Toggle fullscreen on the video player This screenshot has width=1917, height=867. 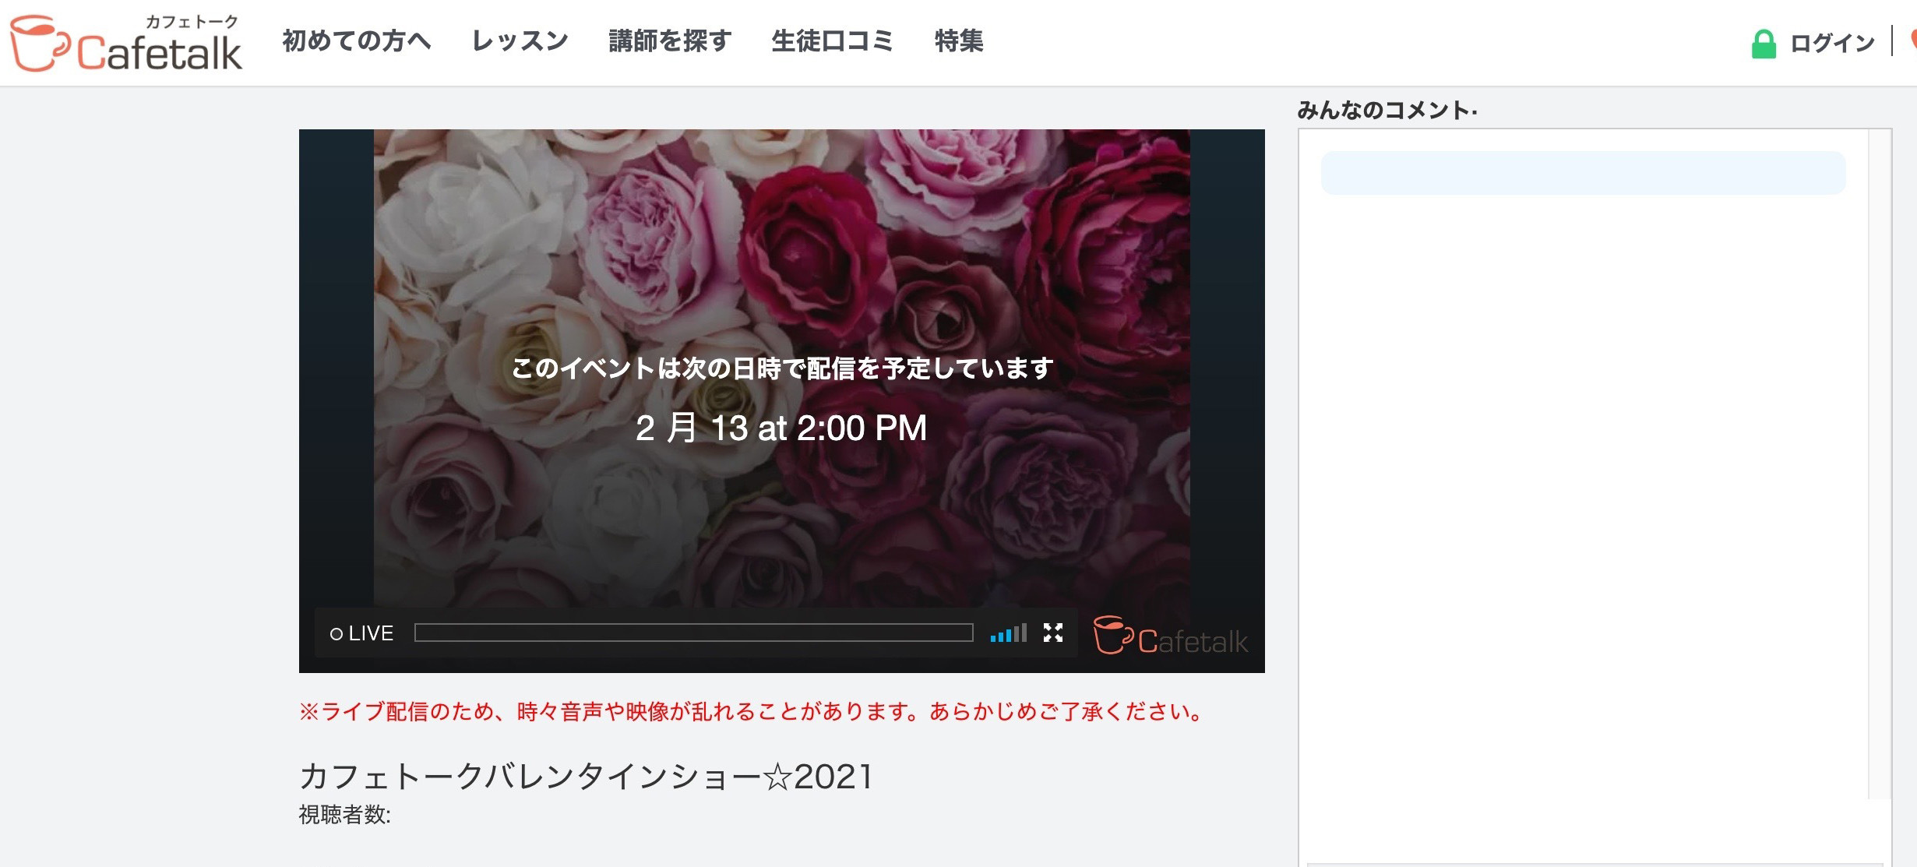pos(1053,633)
